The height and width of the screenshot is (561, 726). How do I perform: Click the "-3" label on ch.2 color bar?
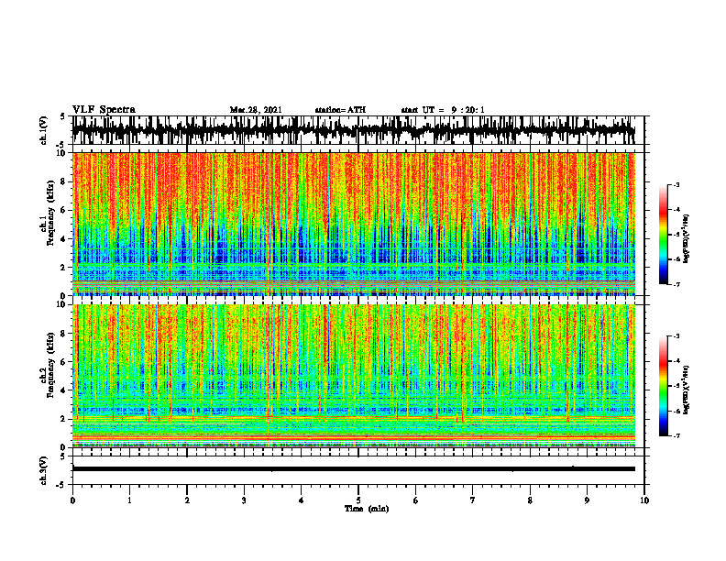pos(676,336)
